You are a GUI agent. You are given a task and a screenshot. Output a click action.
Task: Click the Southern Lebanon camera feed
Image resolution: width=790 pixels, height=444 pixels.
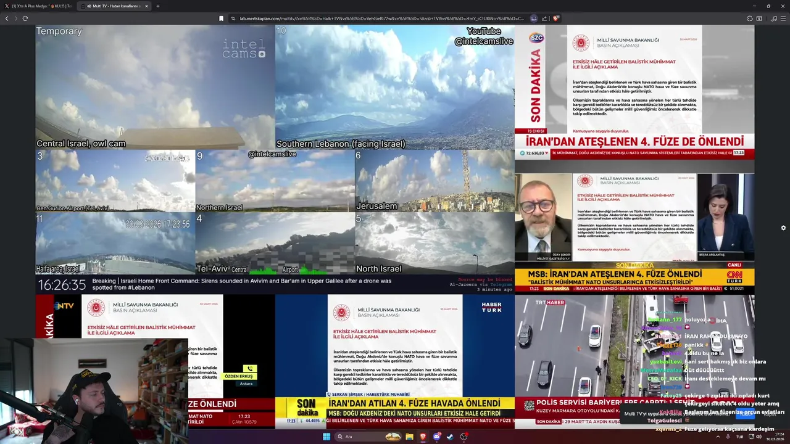(x=395, y=87)
